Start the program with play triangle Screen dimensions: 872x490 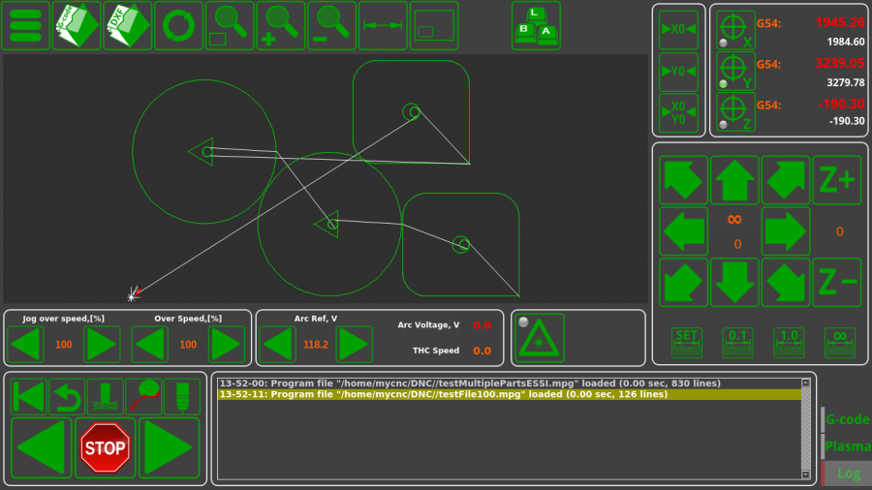[x=169, y=447]
